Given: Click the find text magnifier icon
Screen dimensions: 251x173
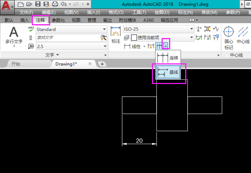Looking at the screenshot, I should (x=104, y=38).
